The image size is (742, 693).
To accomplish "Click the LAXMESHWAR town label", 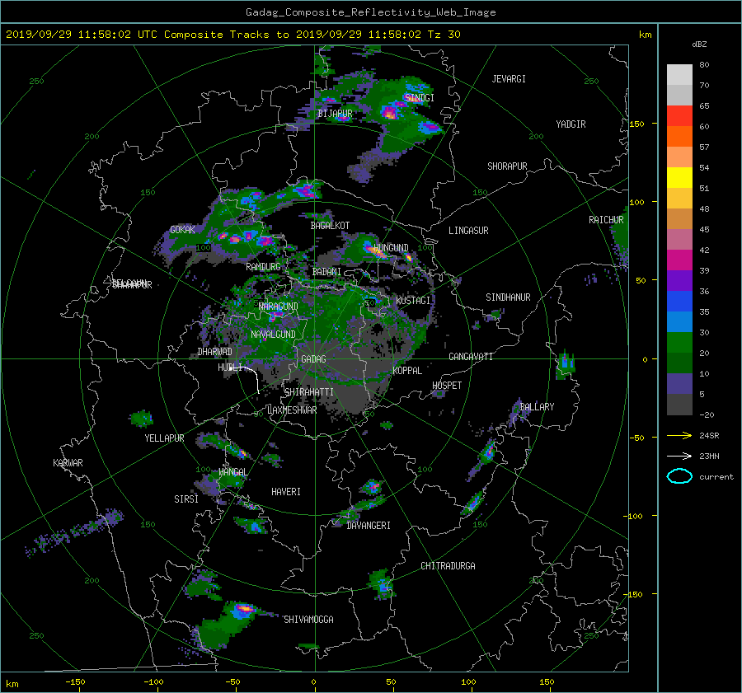I will pos(292,410).
